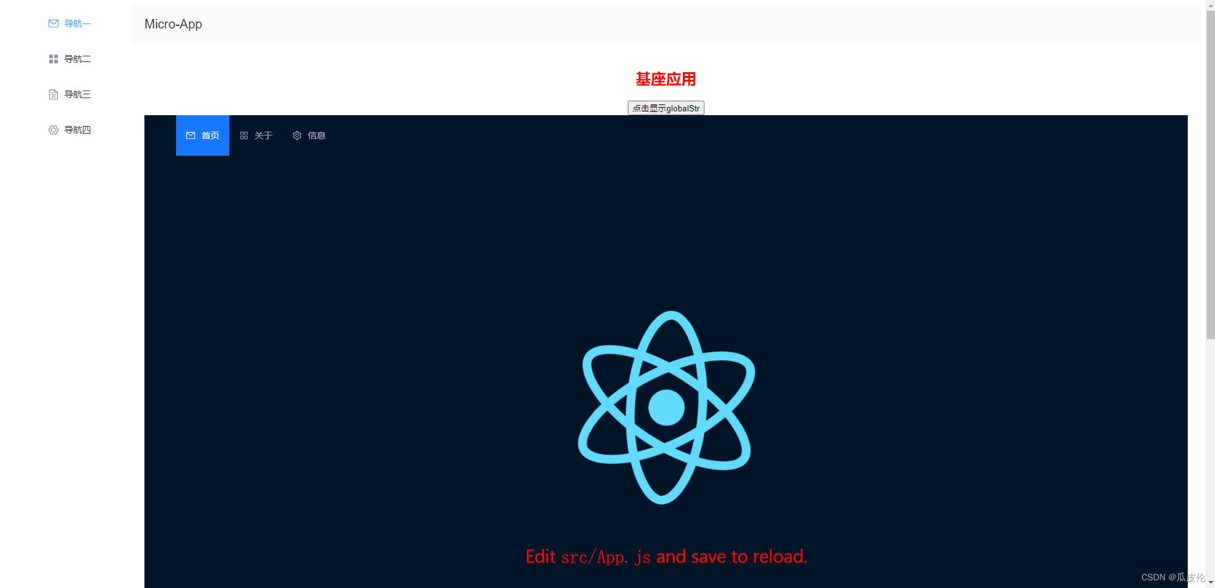This screenshot has width=1215, height=588.
Task: Click the 'Edit src/App.js and save to reload.' text
Action: coord(666,556)
